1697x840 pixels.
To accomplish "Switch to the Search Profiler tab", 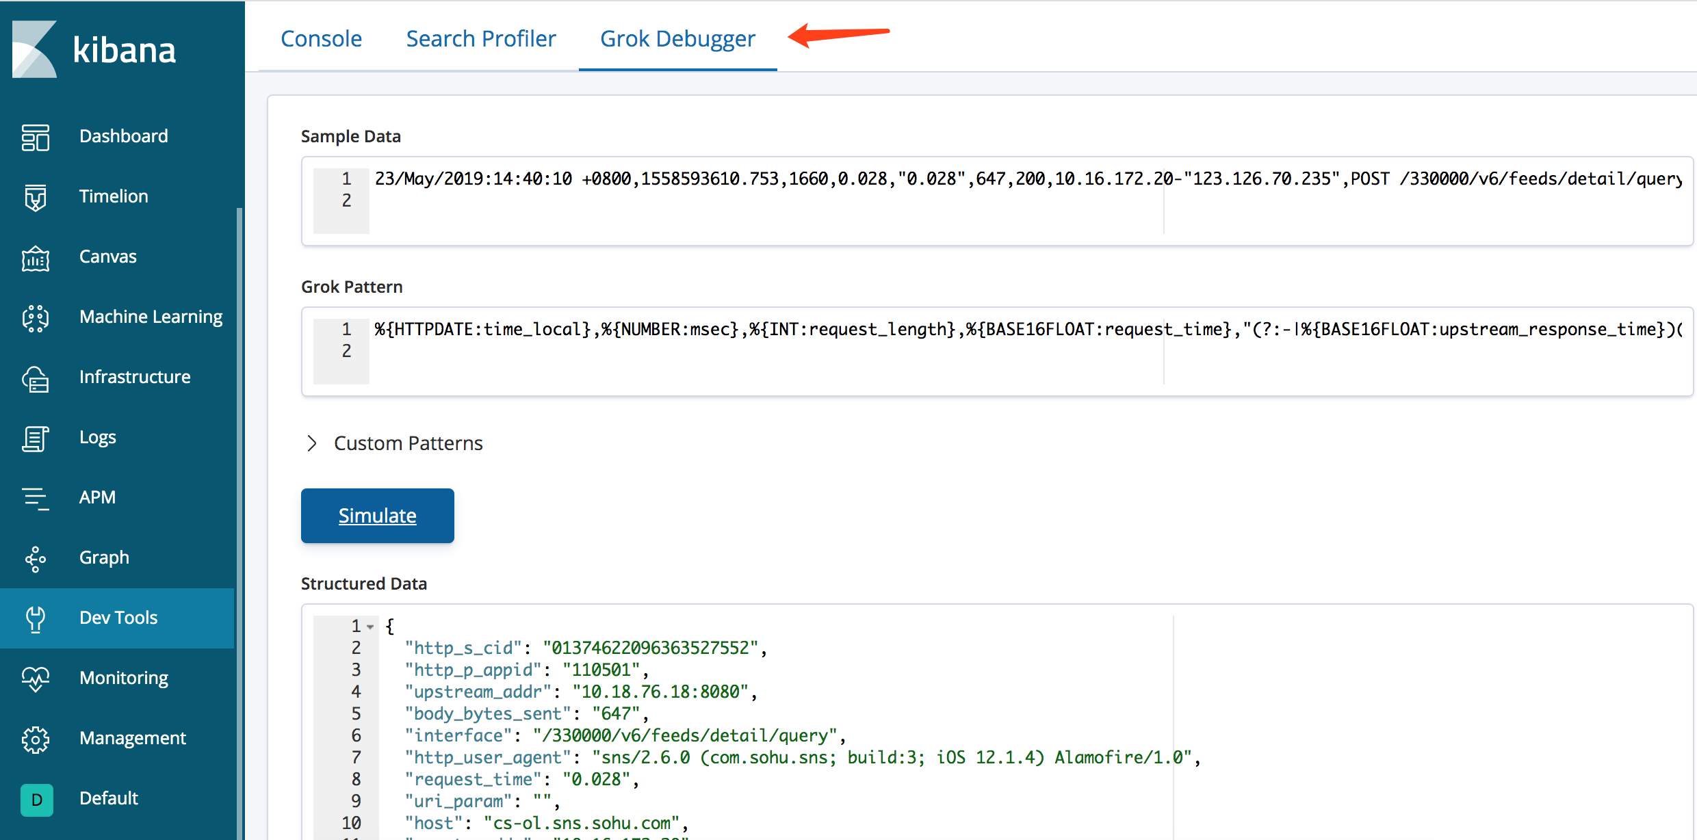I will point(481,39).
